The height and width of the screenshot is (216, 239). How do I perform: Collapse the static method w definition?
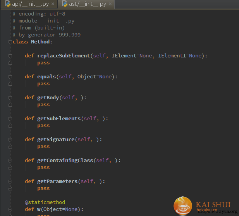click(x=10, y=209)
